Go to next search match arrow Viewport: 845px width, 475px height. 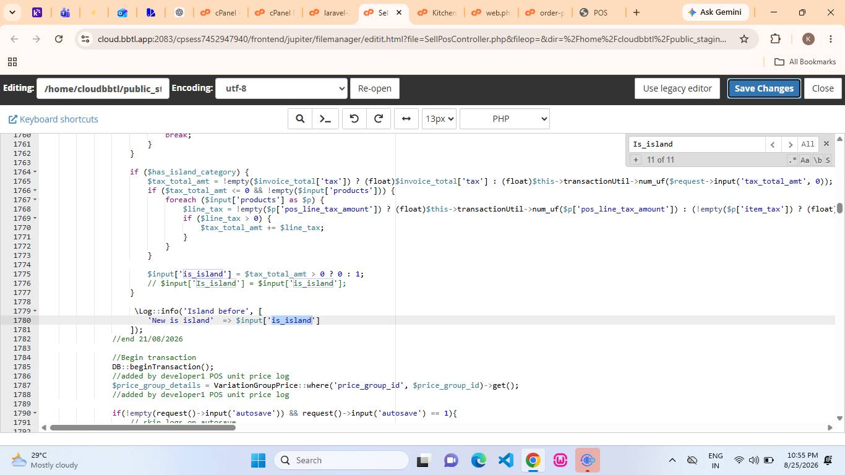tap(789, 144)
